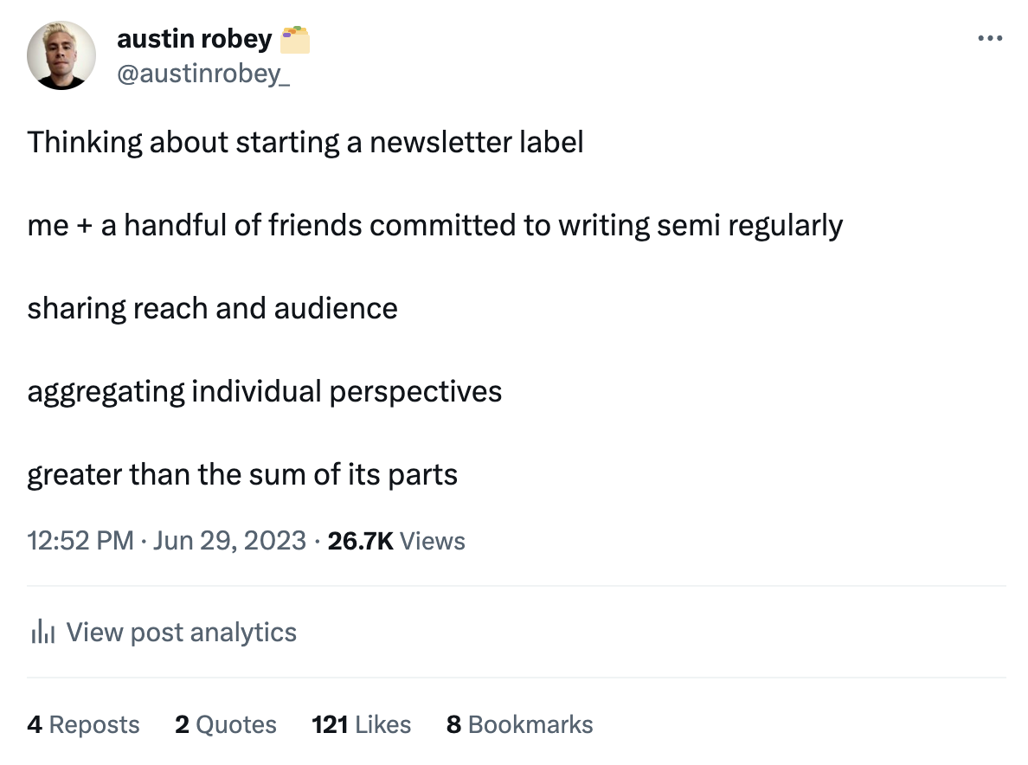Click the word "Views" after 26.7K
Image resolution: width=1028 pixels, height=765 pixels.
[x=434, y=542]
